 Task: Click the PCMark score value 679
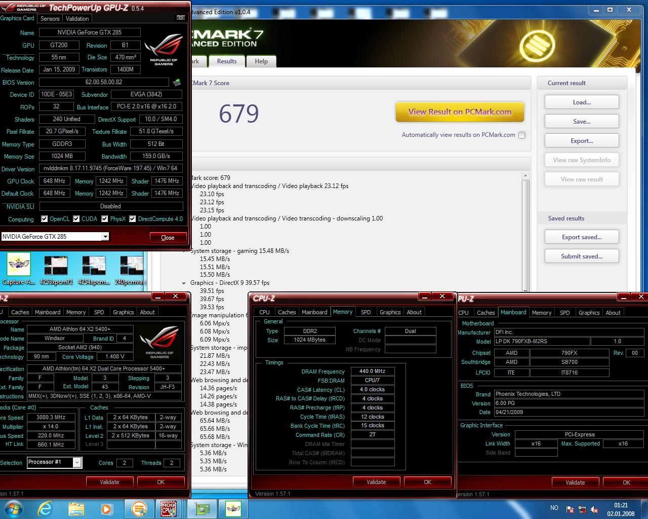coord(238,114)
